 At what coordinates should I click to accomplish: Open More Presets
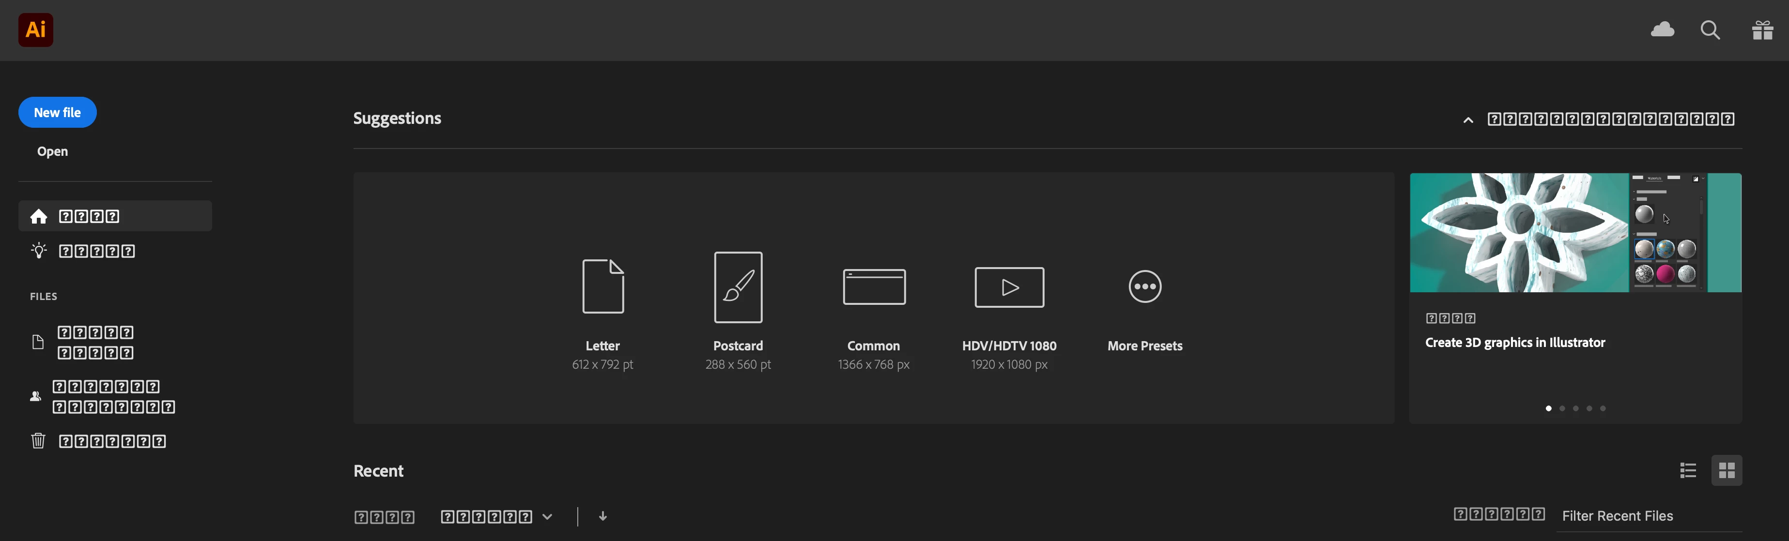point(1144,287)
